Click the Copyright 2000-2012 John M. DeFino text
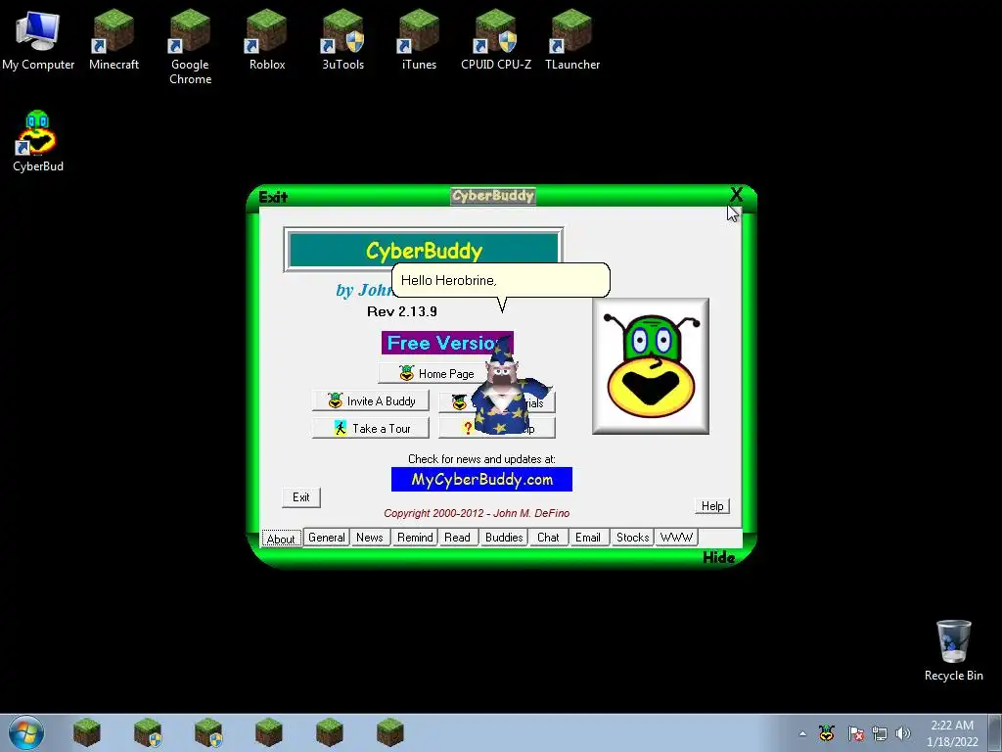Viewport: 1002px width, 752px height. [477, 513]
